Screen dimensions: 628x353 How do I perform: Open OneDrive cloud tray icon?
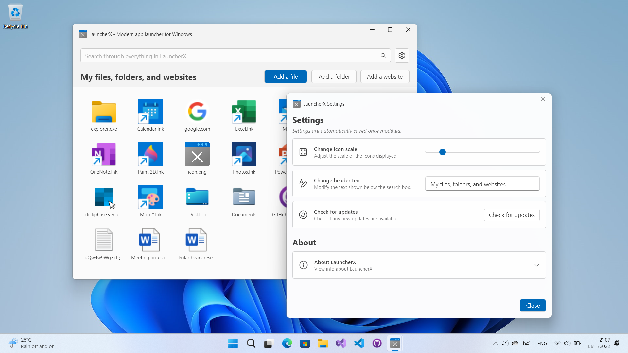coord(515,343)
